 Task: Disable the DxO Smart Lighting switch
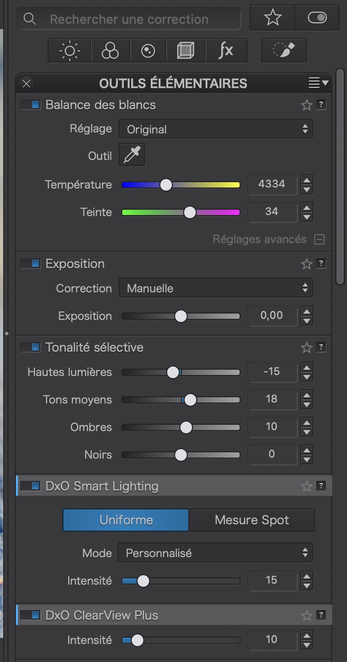coord(31,486)
